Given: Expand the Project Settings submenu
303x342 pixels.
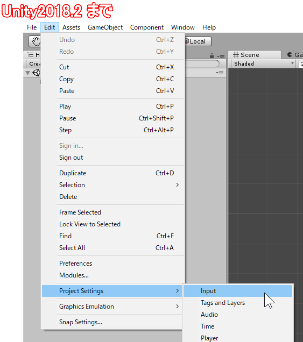Looking at the screenshot, I should click(x=112, y=291).
